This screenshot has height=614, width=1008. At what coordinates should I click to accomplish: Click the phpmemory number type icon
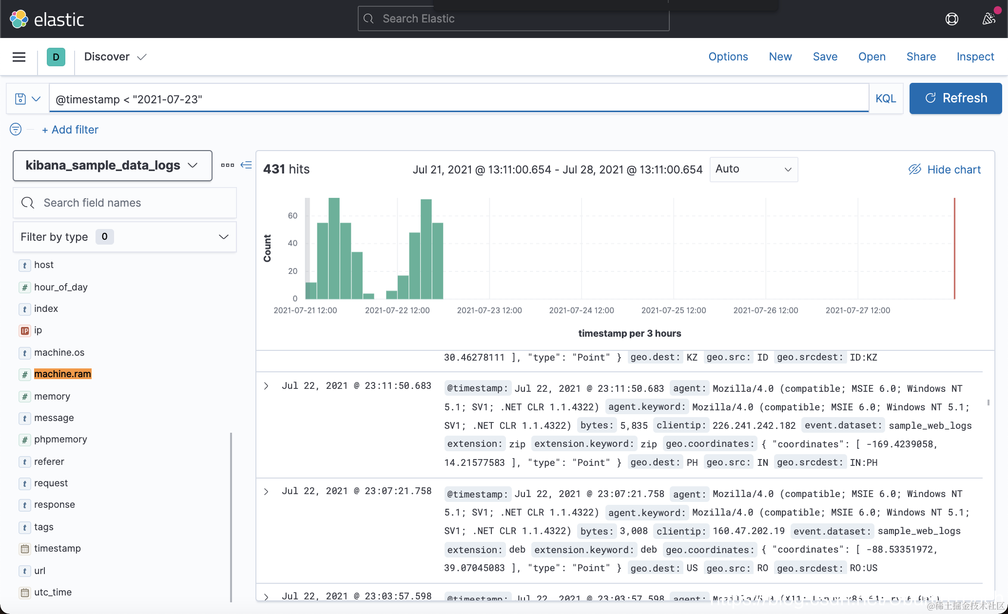(24, 440)
